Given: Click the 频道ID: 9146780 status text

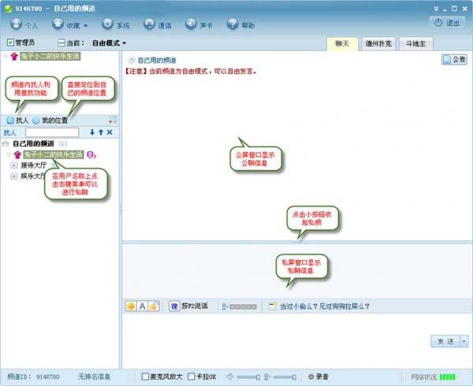Looking at the screenshot, I should pyautogui.click(x=33, y=377).
